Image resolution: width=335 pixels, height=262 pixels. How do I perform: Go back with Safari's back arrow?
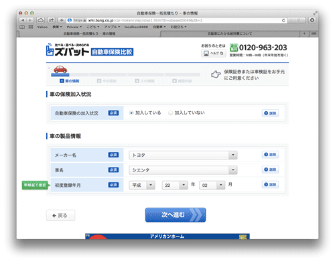pyautogui.click(x=23, y=20)
